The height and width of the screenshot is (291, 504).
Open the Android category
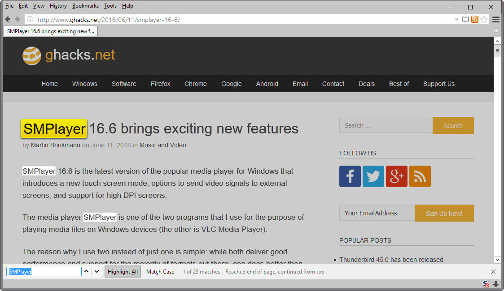(x=267, y=84)
